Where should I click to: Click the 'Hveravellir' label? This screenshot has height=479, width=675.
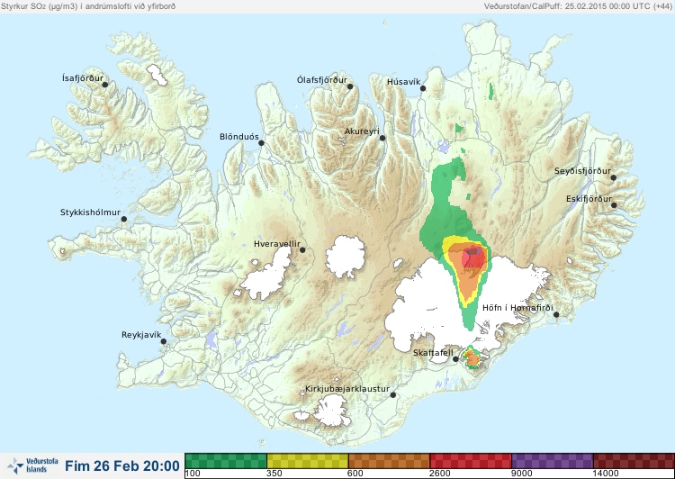(277, 244)
